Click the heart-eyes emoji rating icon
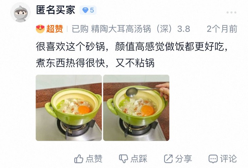 click(x=40, y=29)
